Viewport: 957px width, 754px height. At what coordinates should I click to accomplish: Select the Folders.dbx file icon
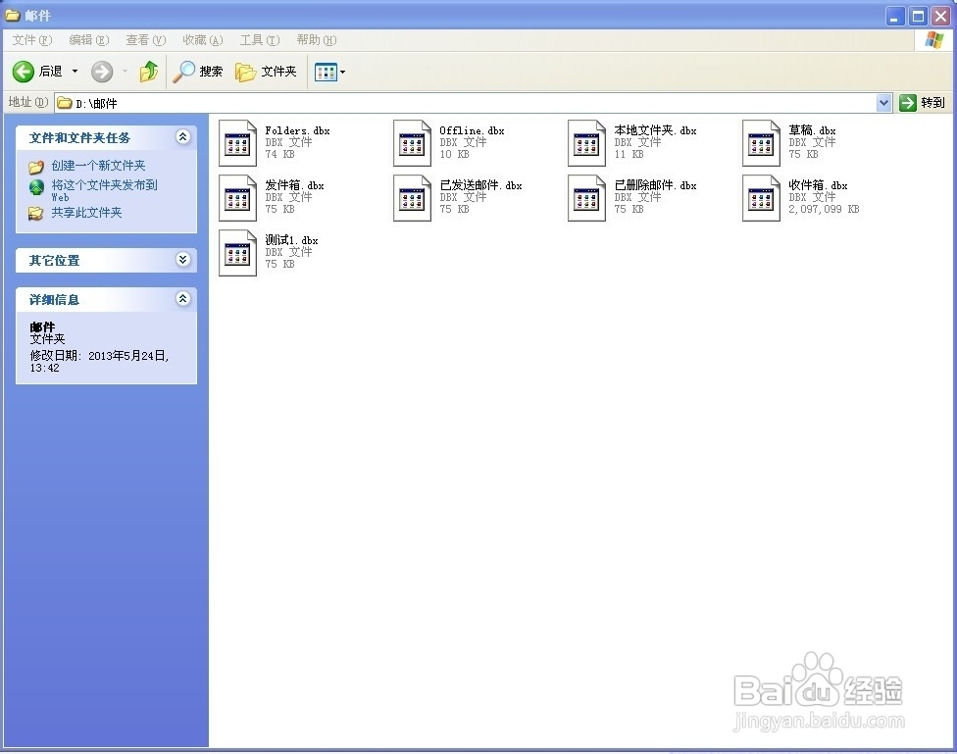click(x=236, y=142)
